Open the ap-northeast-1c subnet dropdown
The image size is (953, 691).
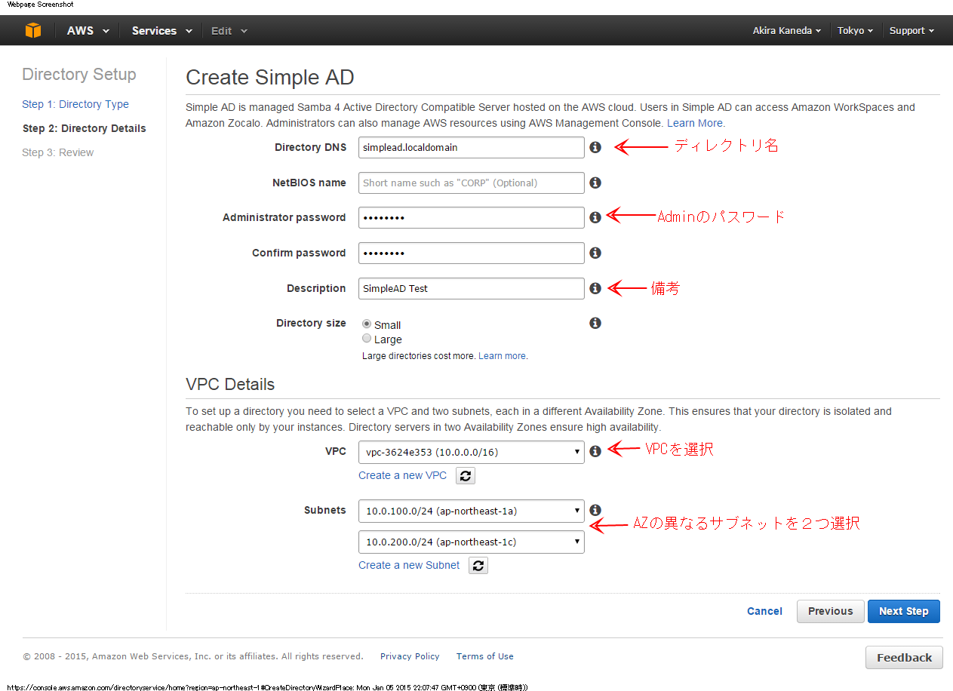[x=471, y=542]
